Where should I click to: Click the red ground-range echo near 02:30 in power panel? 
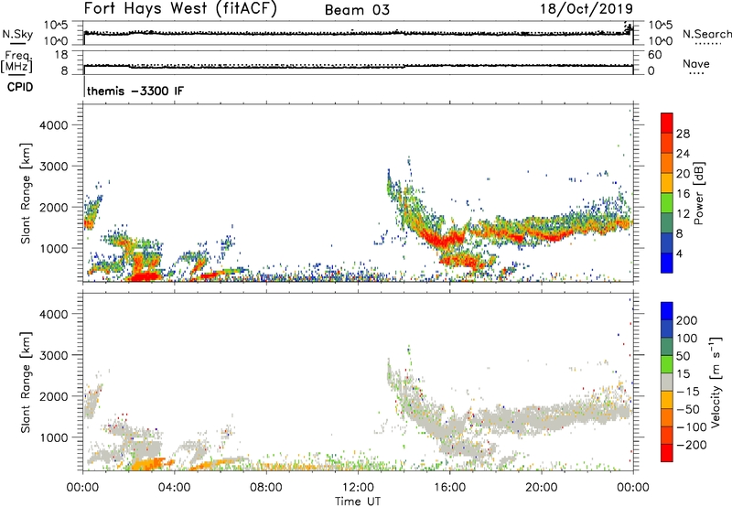point(145,276)
